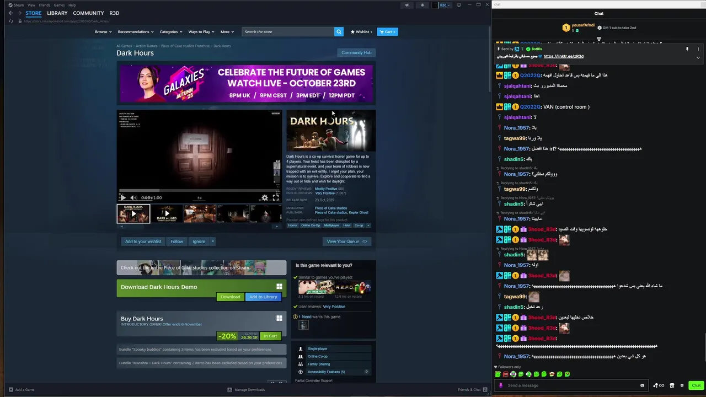The height and width of the screenshot is (397, 706).
Task: Click the Heist tag
Action: [x=346, y=225]
